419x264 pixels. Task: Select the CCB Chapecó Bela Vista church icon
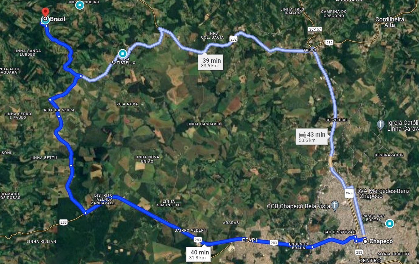[335, 206]
